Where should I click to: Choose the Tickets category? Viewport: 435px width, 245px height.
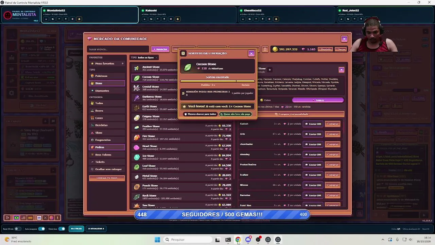[107, 162]
